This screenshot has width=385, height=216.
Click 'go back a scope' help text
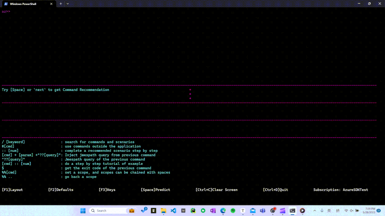(x=81, y=177)
